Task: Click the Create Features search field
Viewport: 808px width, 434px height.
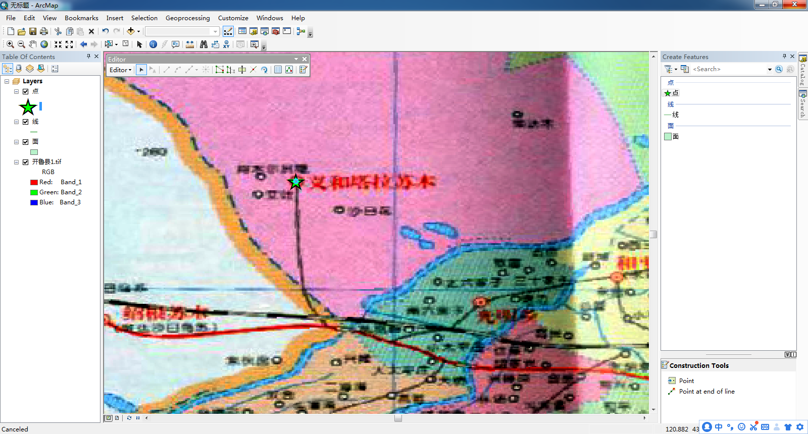Action: tap(729, 69)
